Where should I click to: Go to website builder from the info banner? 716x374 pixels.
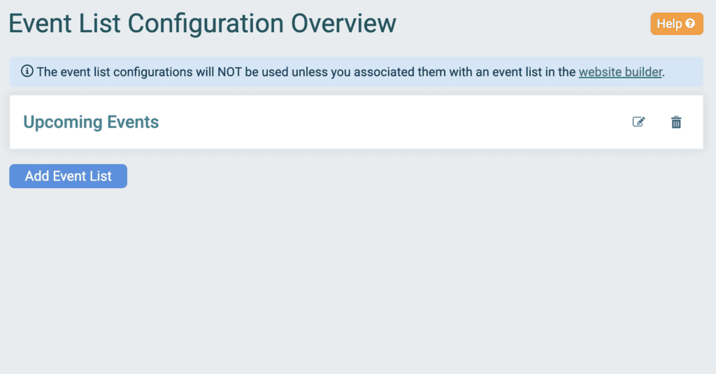pyautogui.click(x=620, y=72)
